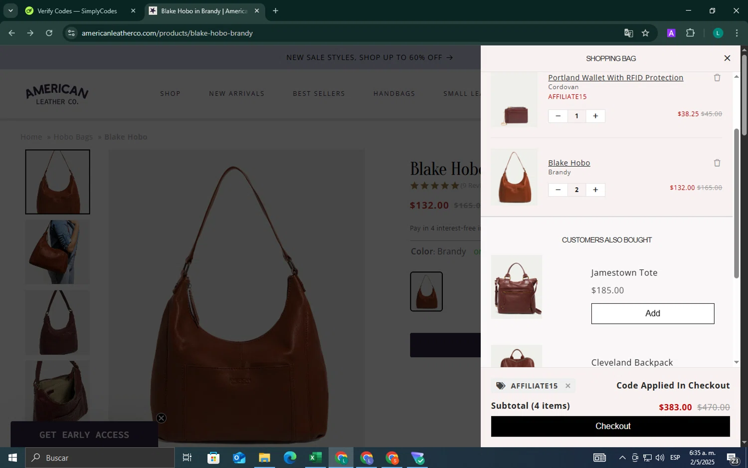Click the Blake Hobo bag thumbnail

(x=514, y=177)
